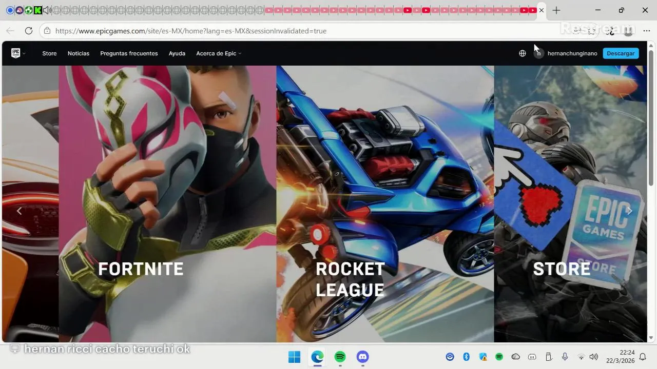The image size is (657, 369).
Task: View site information lock icon
Action: pos(47,31)
